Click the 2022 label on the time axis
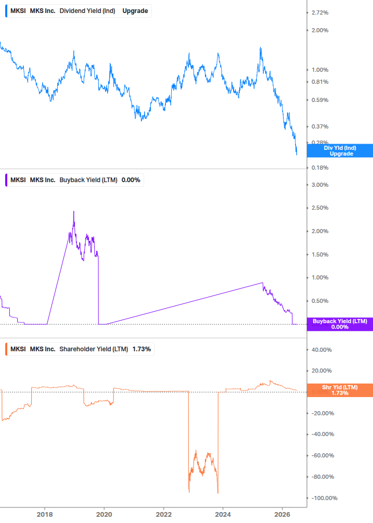Viewport: 373px width, 523px height. click(x=164, y=514)
